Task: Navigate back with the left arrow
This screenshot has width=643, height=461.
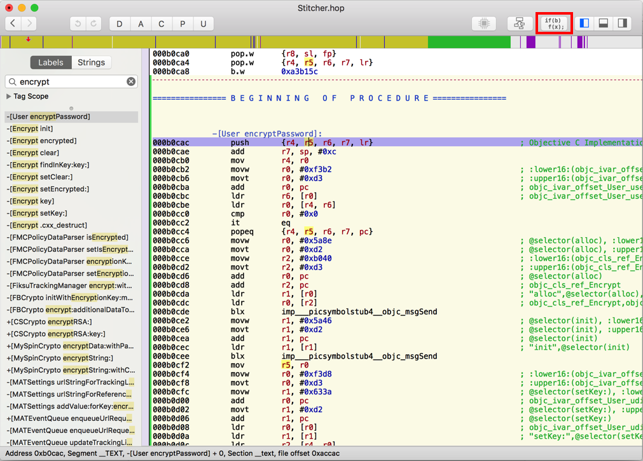Action: (13, 24)
